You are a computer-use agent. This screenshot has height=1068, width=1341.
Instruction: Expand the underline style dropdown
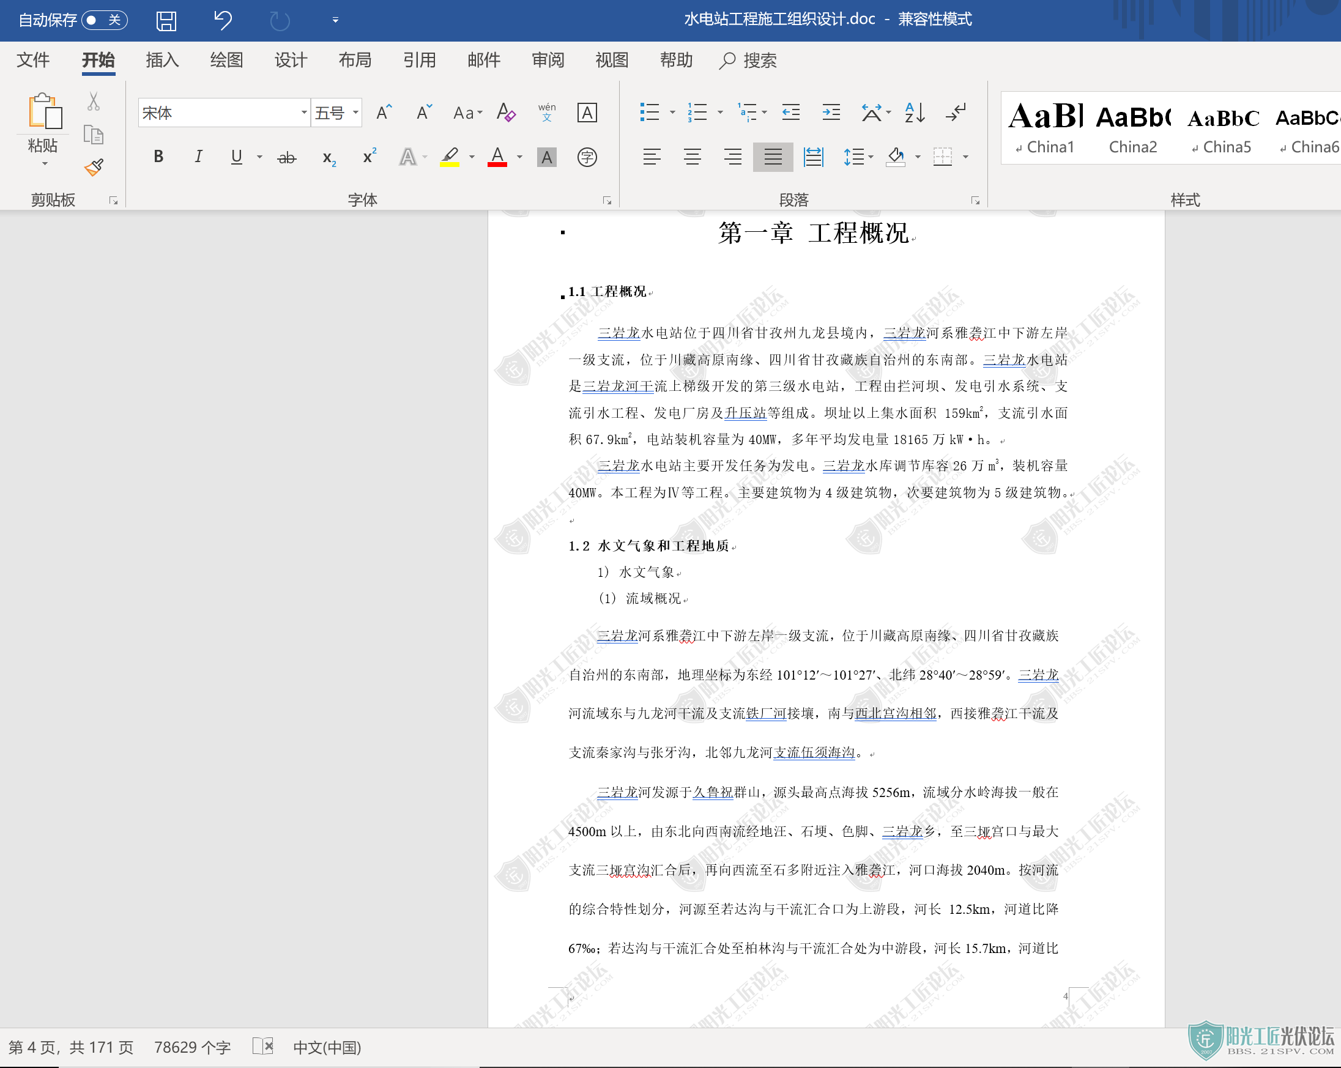(x=259, y=157)
